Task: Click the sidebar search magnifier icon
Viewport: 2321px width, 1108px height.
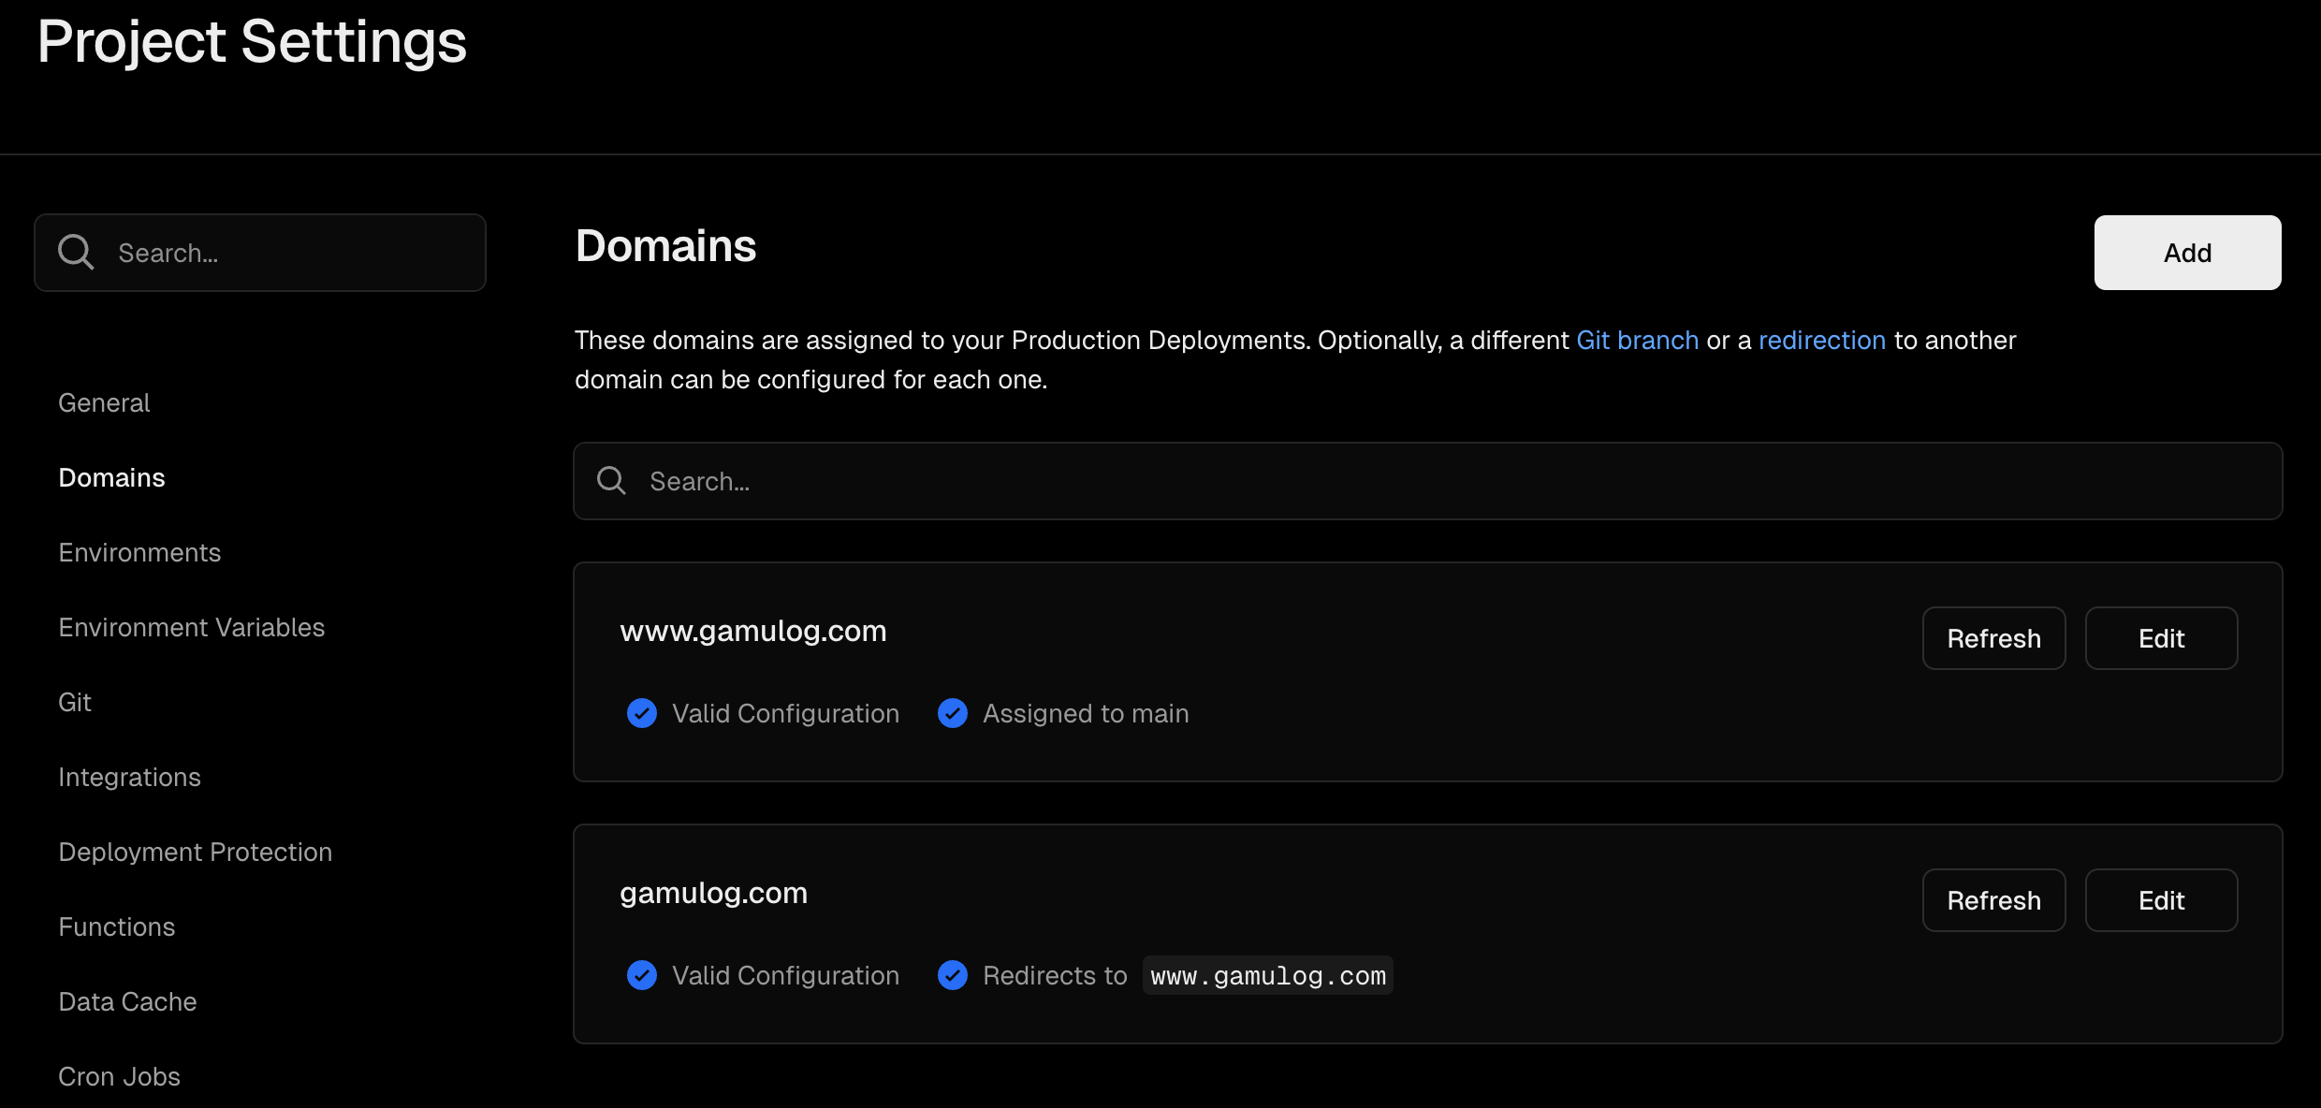Action: pyautogui.click(x=76, y=253)
